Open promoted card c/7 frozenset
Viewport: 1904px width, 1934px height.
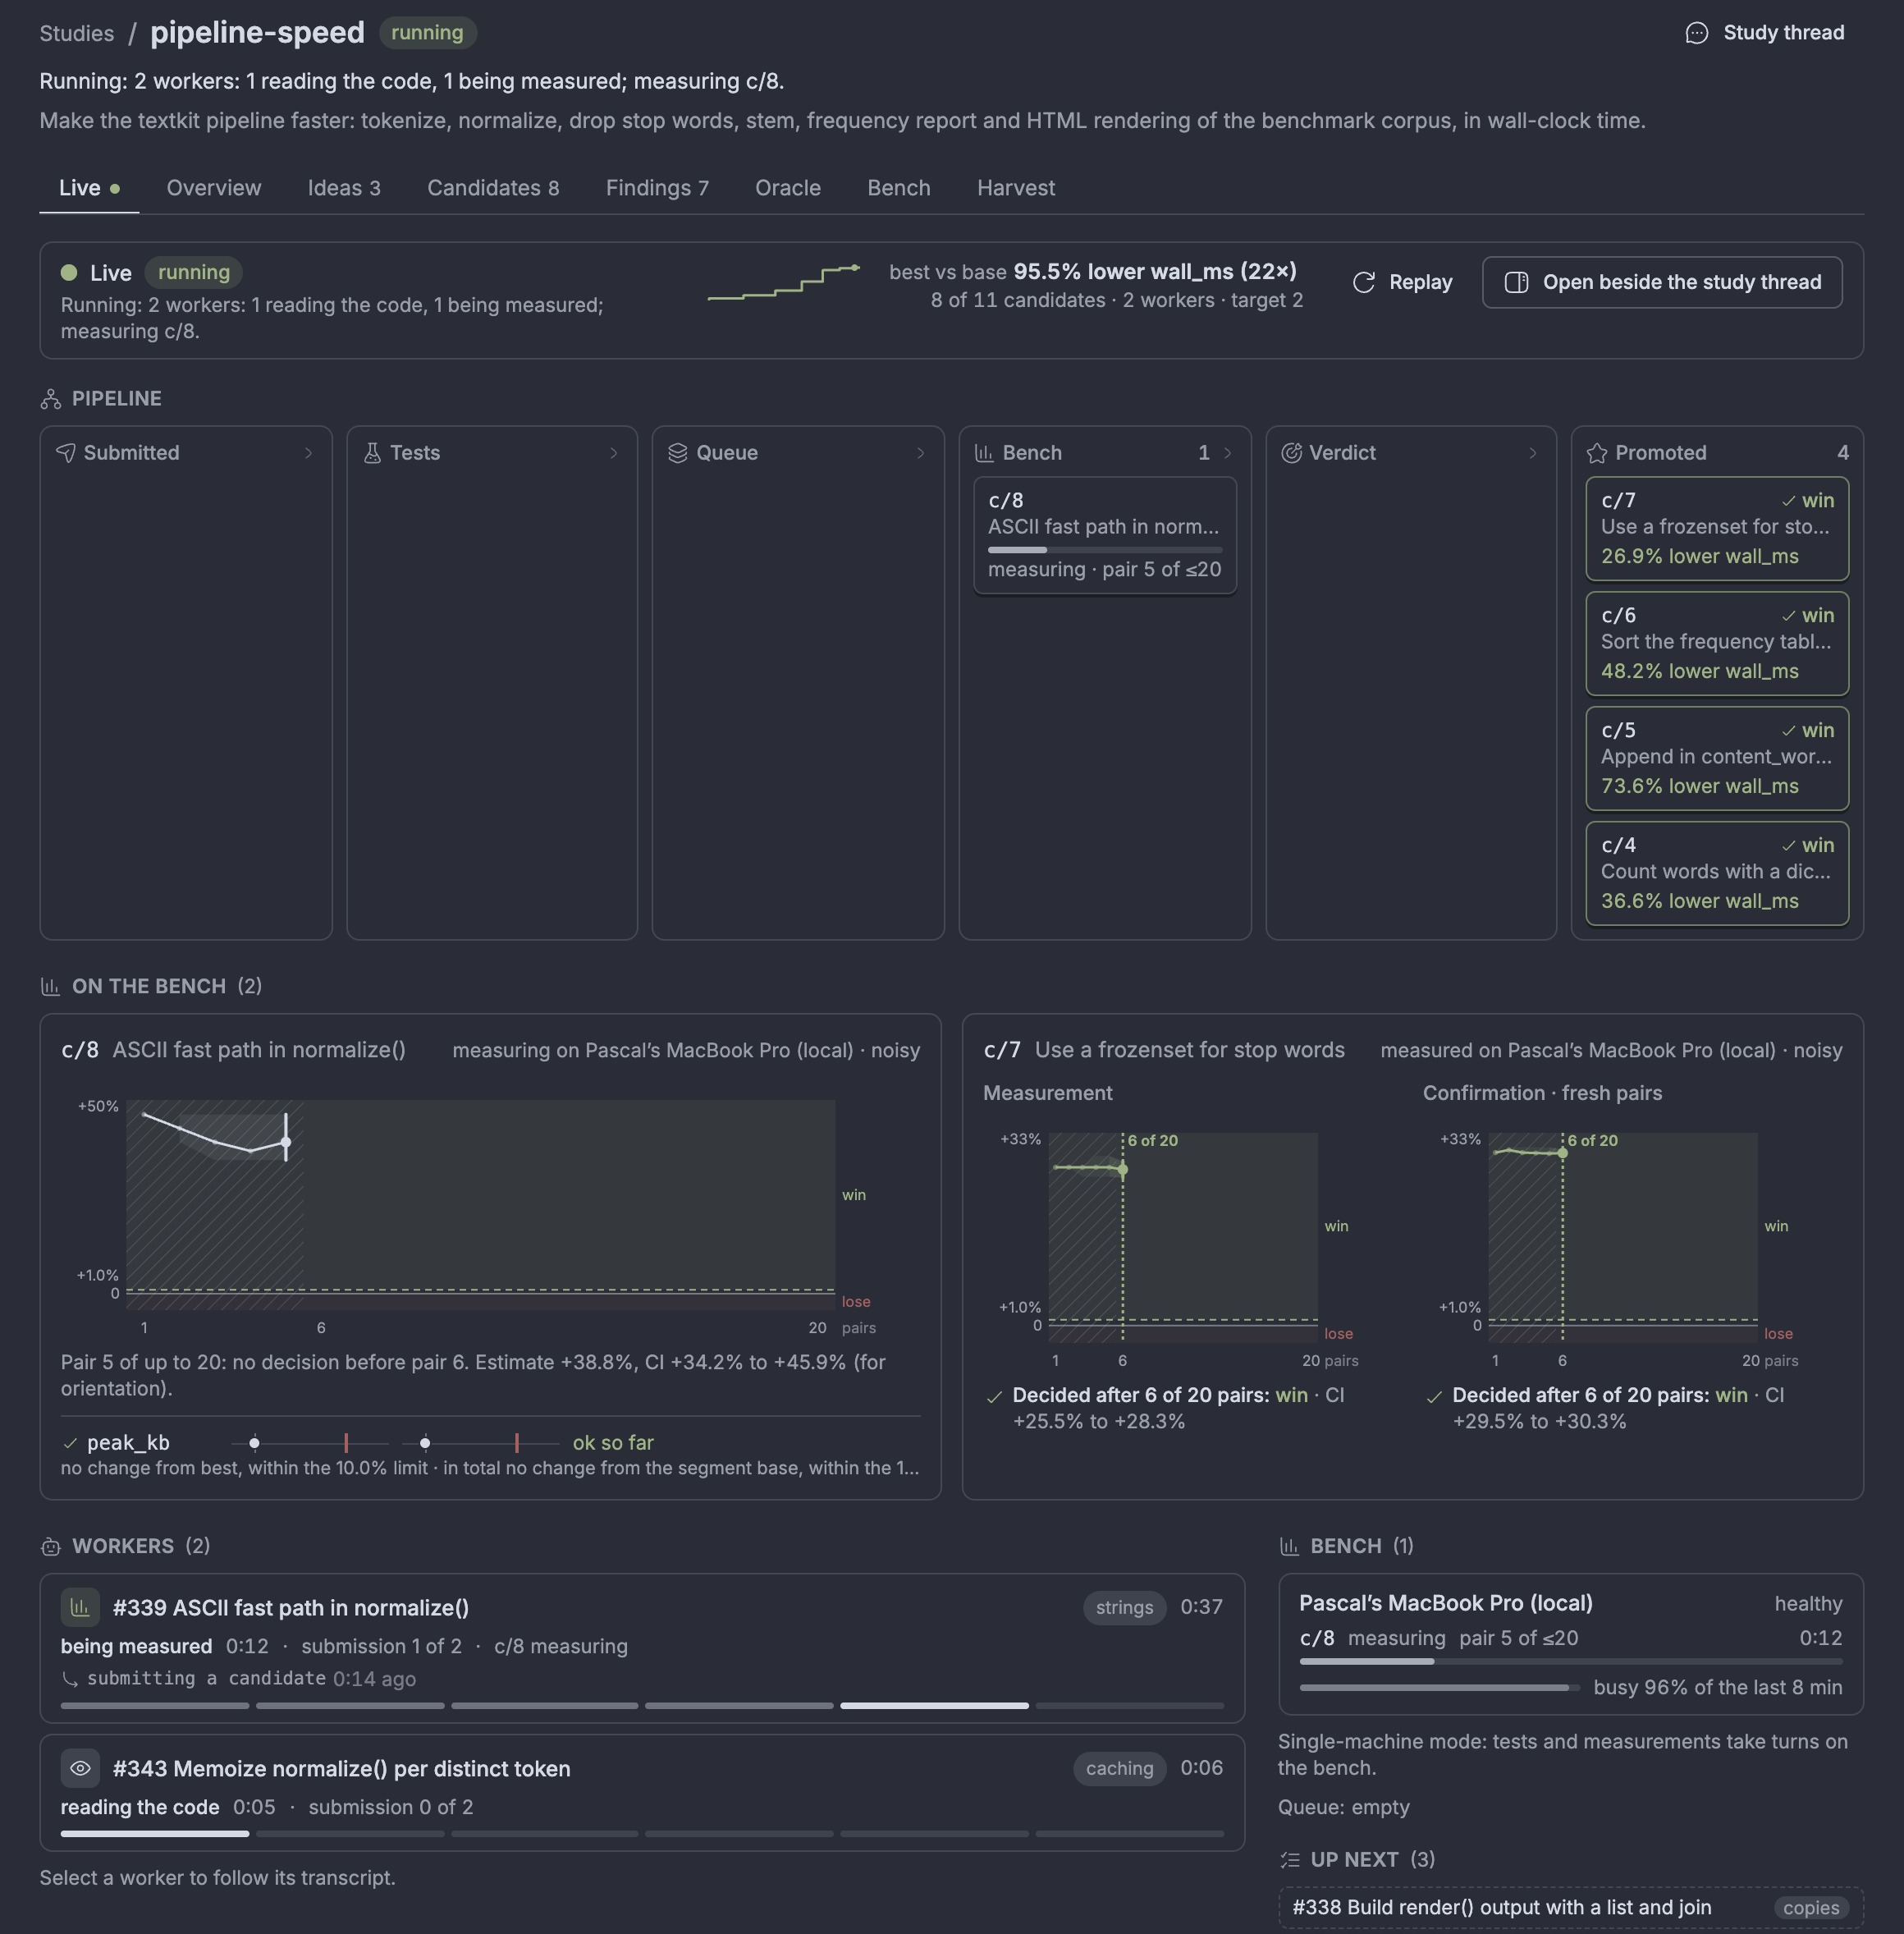(1717, 529)
